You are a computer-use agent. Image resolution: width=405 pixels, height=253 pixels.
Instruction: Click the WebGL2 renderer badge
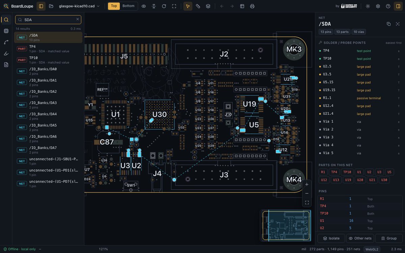click(x=372, y=249)
